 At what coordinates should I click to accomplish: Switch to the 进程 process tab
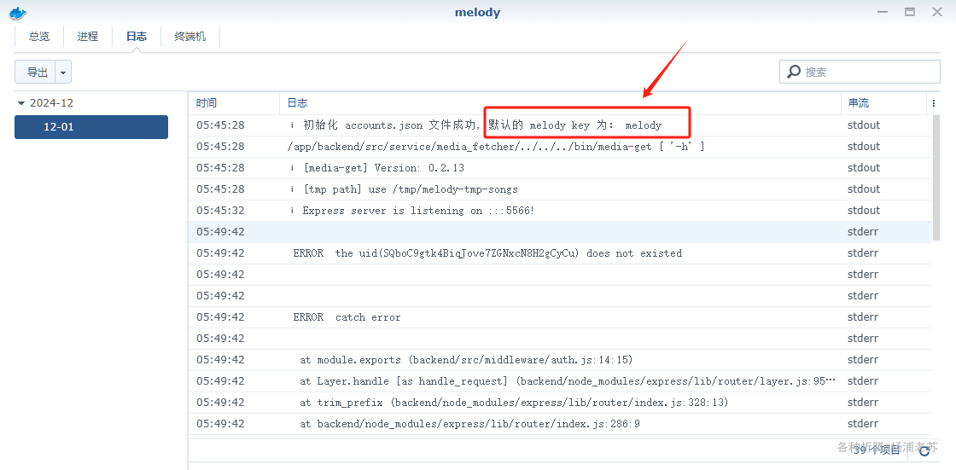(88, 37)
